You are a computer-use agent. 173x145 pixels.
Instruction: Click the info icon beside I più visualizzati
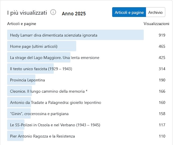pos(53,12)
